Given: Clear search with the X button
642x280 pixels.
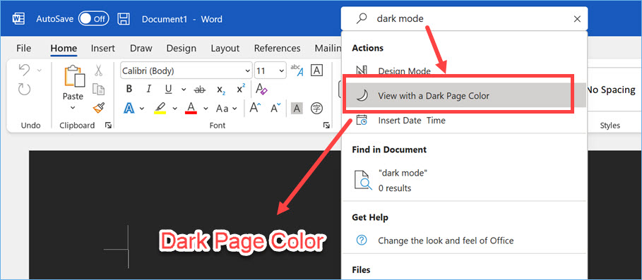Looking at the screenshot, I should click(577, 19).
